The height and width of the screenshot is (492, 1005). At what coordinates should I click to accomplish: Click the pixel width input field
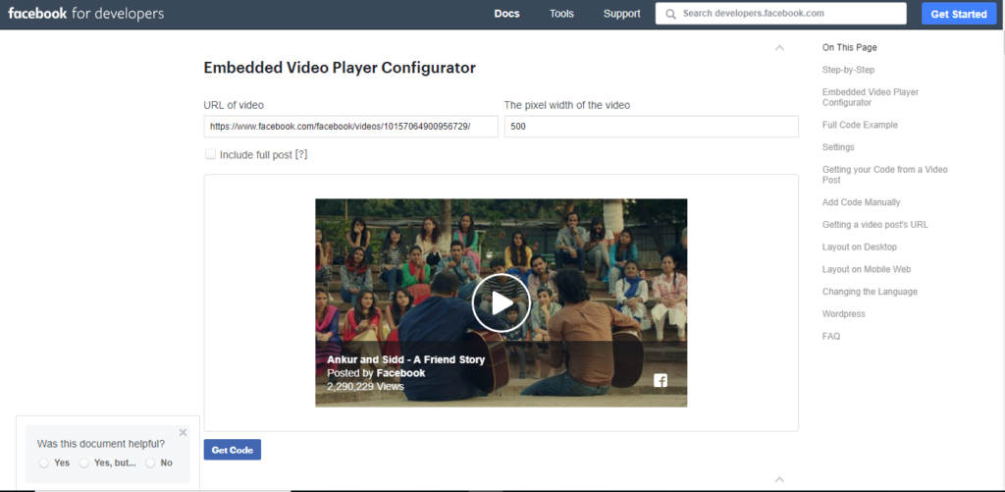tap(652, 127)
